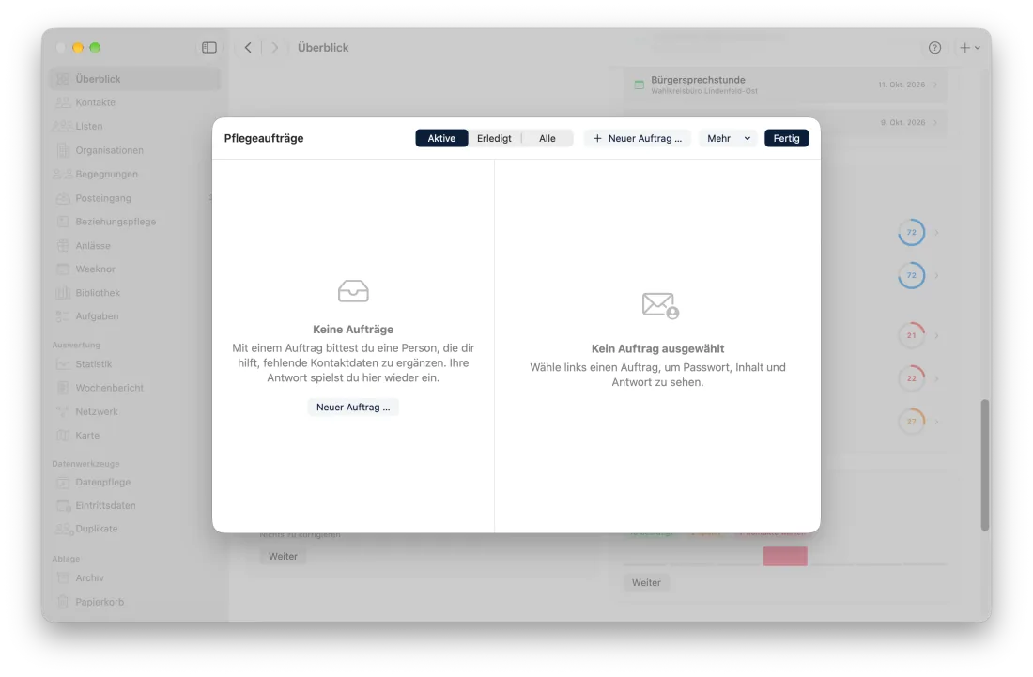Click the chevron beside the 27 ring
1033x677 pixels.
(936, 422)
